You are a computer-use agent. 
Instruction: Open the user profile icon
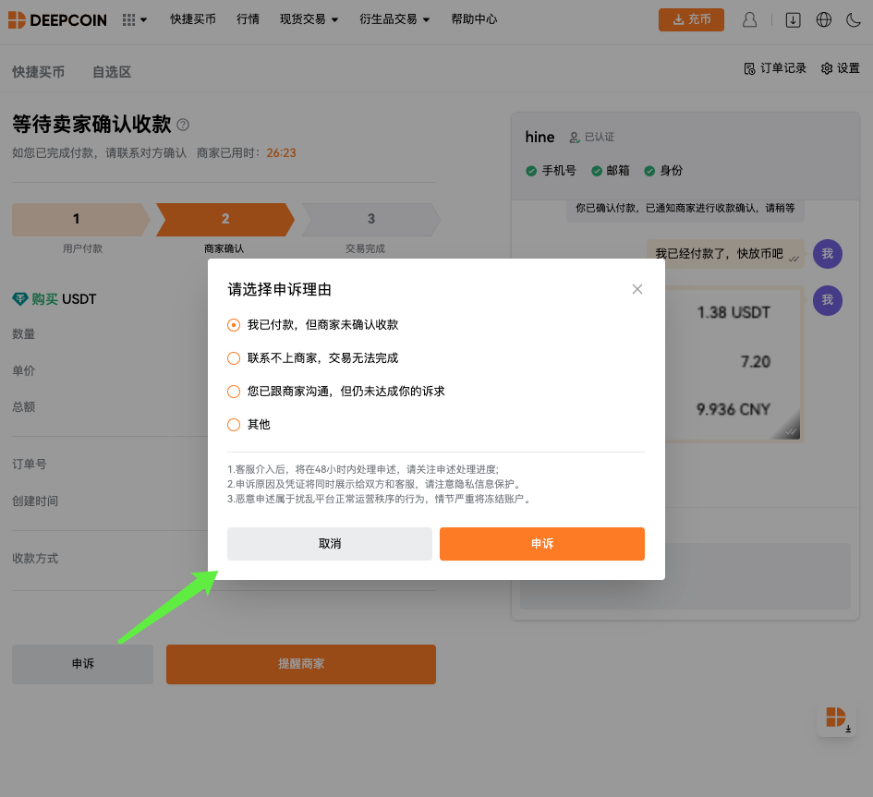749,19
